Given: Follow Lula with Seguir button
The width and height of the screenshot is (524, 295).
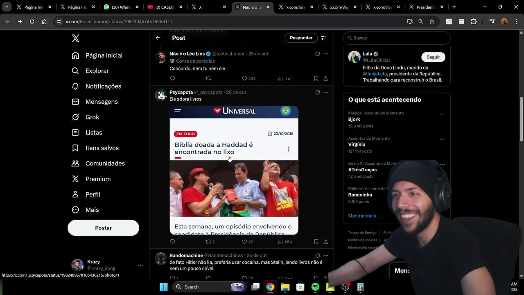Looking at the screenshot, I should point(433,57).
